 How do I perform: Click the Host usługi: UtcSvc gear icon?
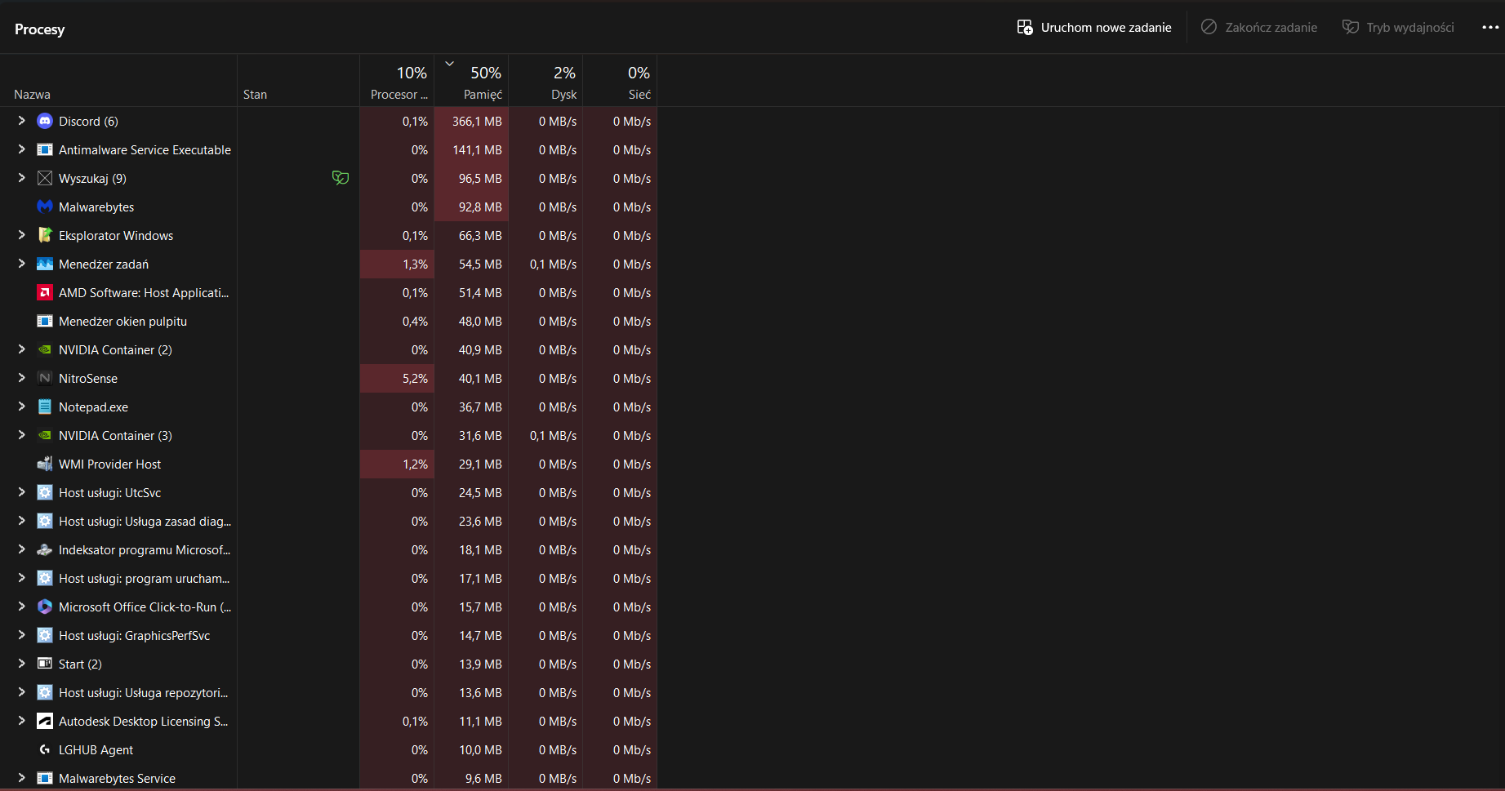45,492
